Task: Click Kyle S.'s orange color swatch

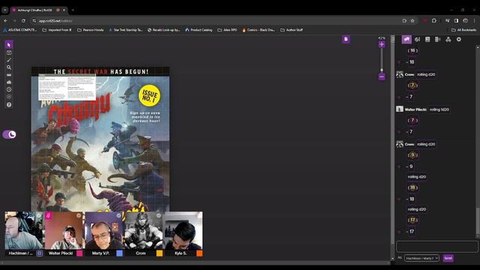Action: point(199,253)
